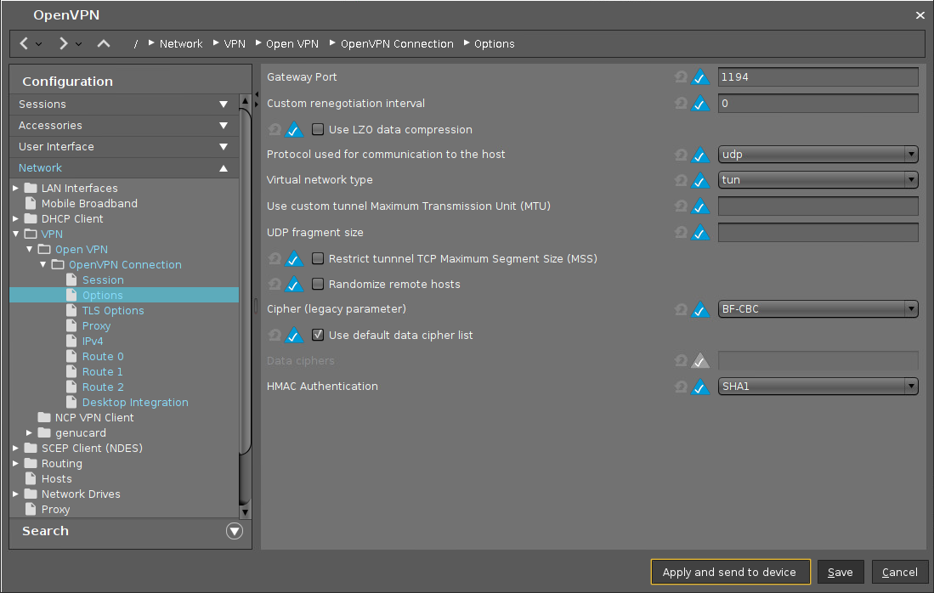Enable Use LZO data compression
Screen dimensions: 934x593
(x=317, y=129)
